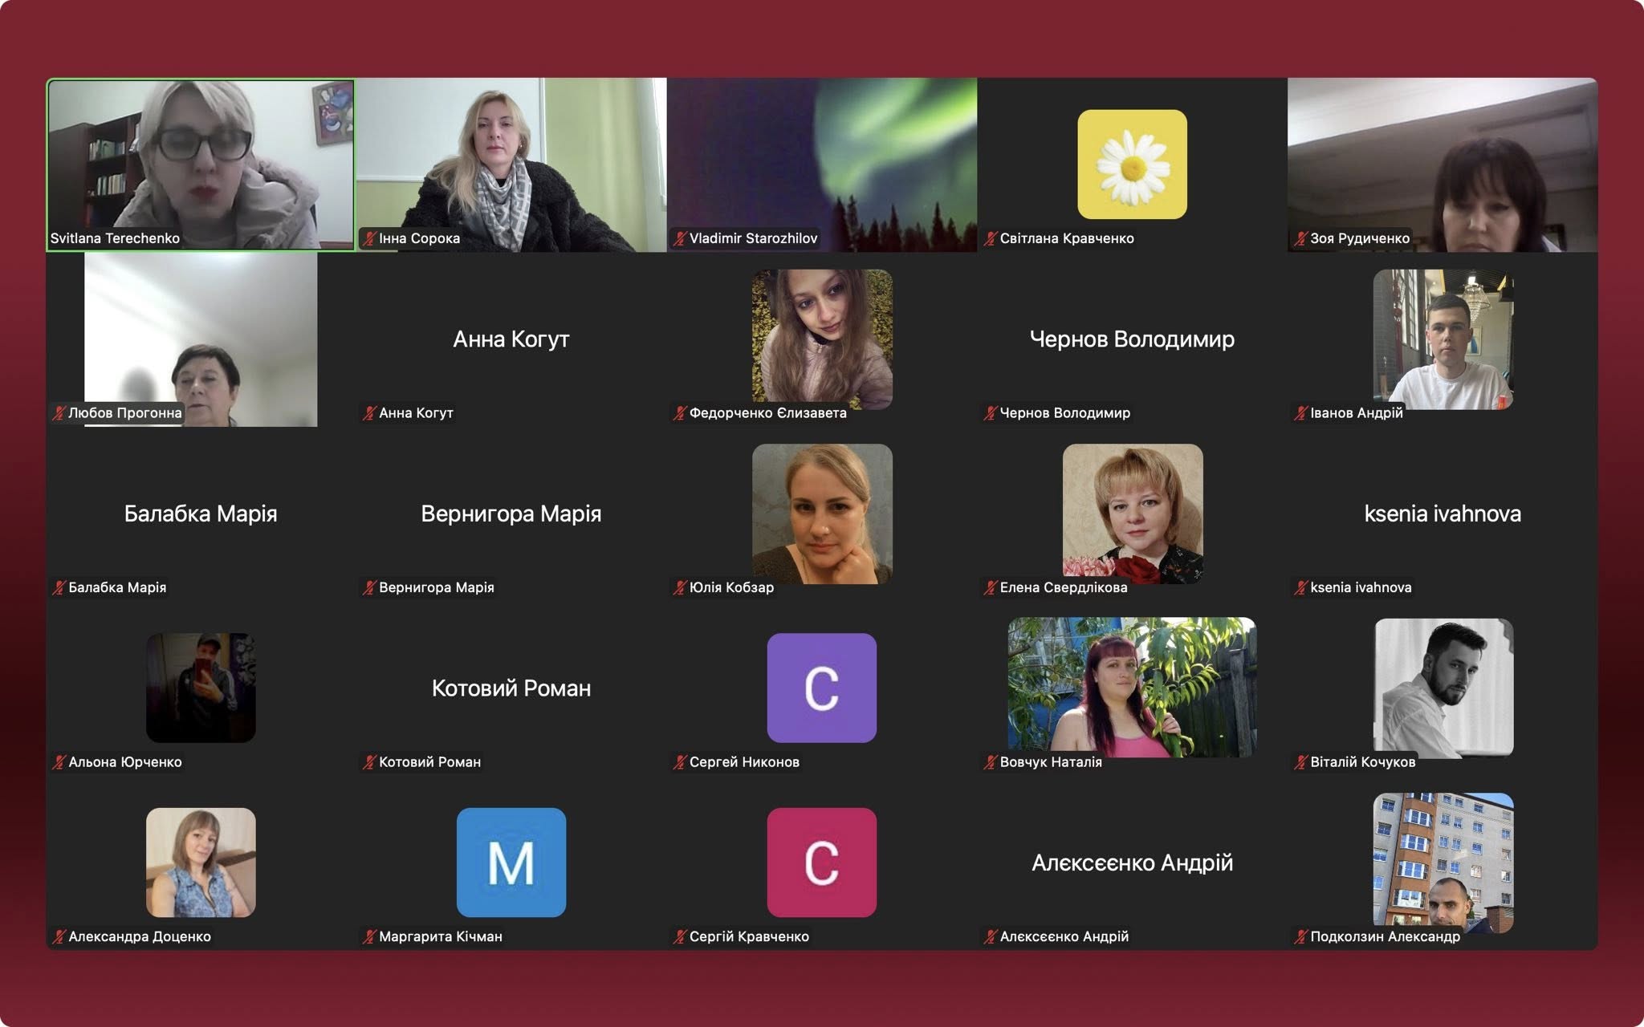Click the large ksenia ivahnova name text
The image size is (1644, 1027).
coord(1443,513)
